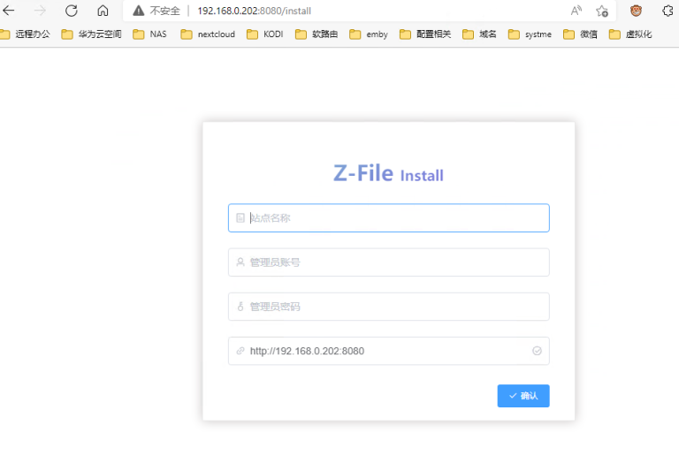Edit the http://192.168.0.202:8080 domain field
Image resolution: width=679 pixels, height=471 pixels.
389,351
